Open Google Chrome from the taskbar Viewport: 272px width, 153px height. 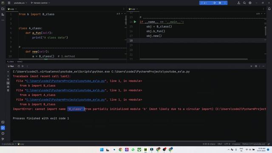(120, 150)
